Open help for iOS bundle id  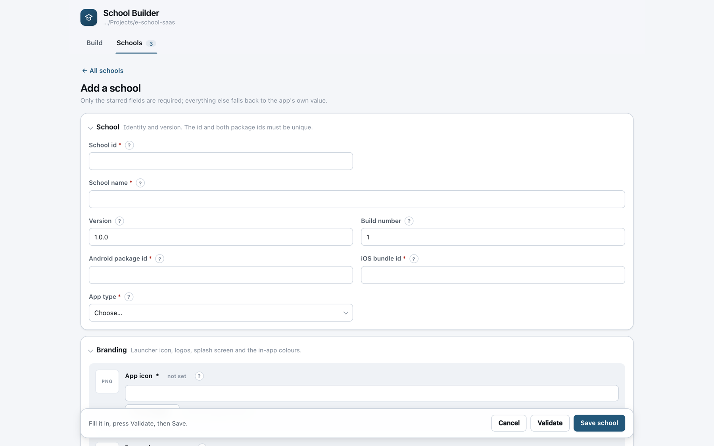click(414, 258)
